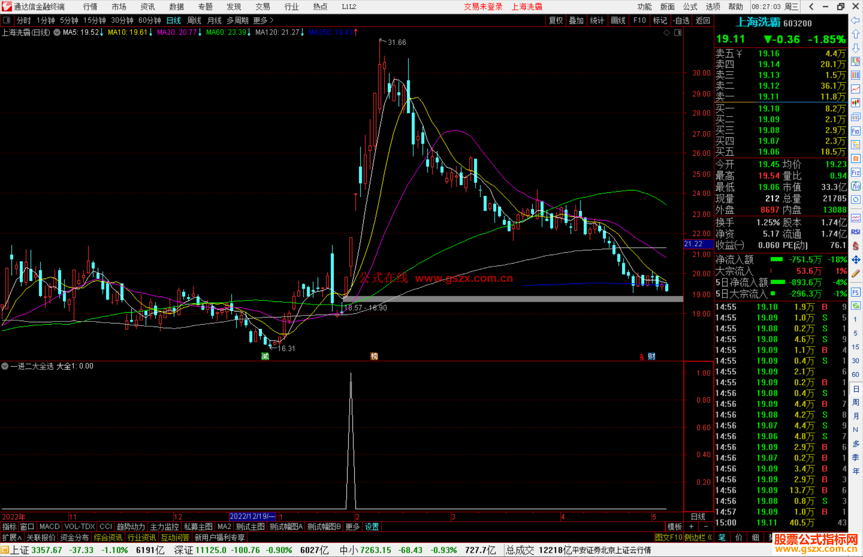Open the hierarchy tree icon in sidebar
This screenshot has width=863, height=557.
pos(855,145)
